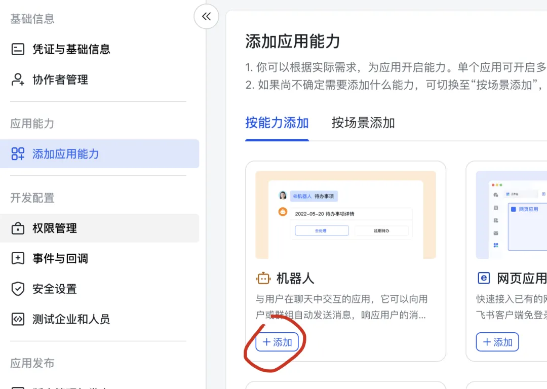This screenshot has height=389, width=547.
Task: Click the 机器人 preview illustration
Action: 346,215
